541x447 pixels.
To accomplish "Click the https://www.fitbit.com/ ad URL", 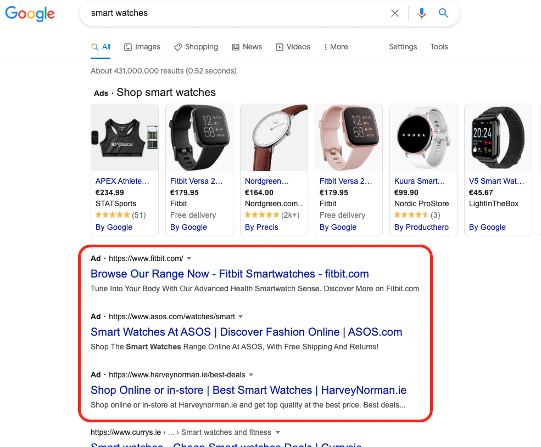I will coord(146,258).
